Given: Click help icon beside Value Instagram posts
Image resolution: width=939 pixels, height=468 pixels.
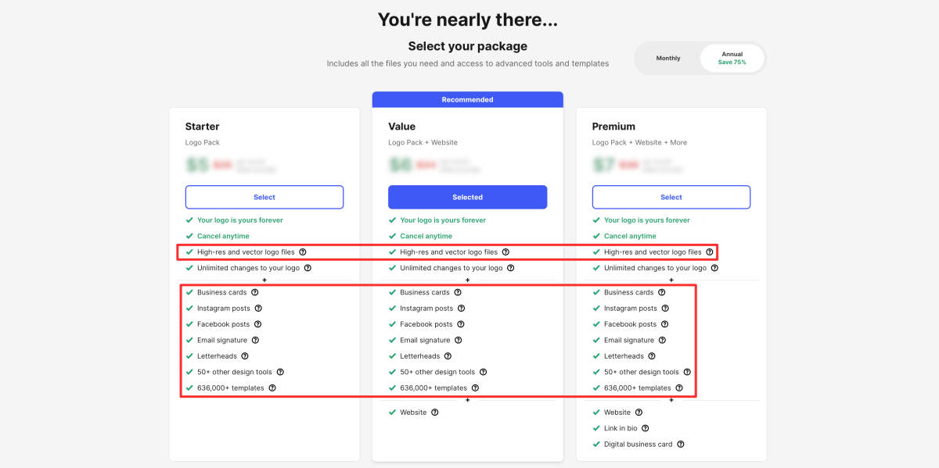Looking at the screenshot, I should 462,309.
